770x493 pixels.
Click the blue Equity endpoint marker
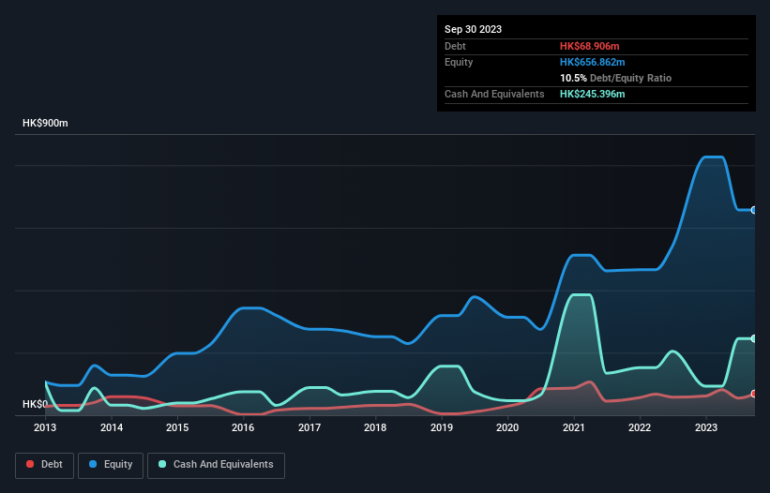pos(754,210)
